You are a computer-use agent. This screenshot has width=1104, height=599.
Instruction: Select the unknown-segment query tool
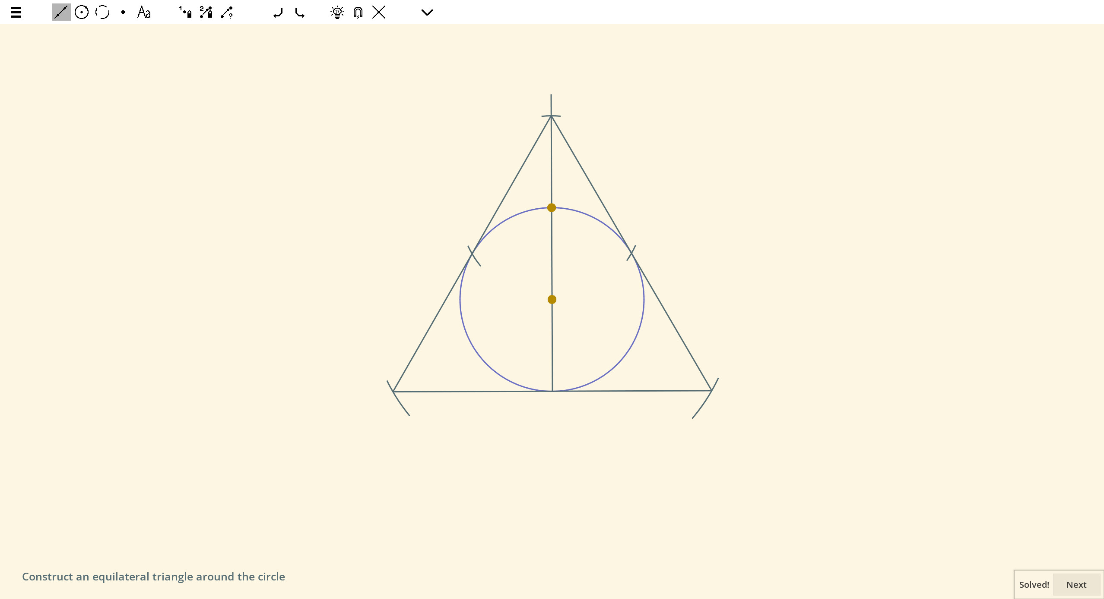coord(226,13)
